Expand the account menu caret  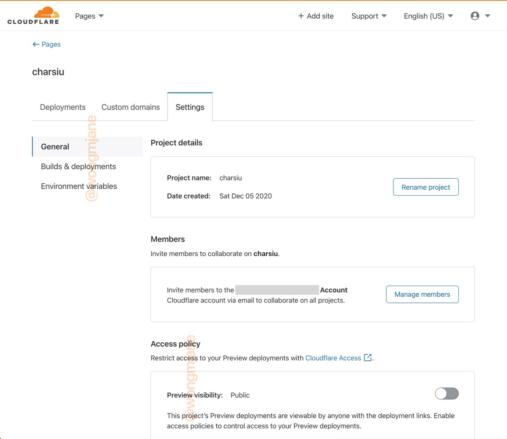488,16
